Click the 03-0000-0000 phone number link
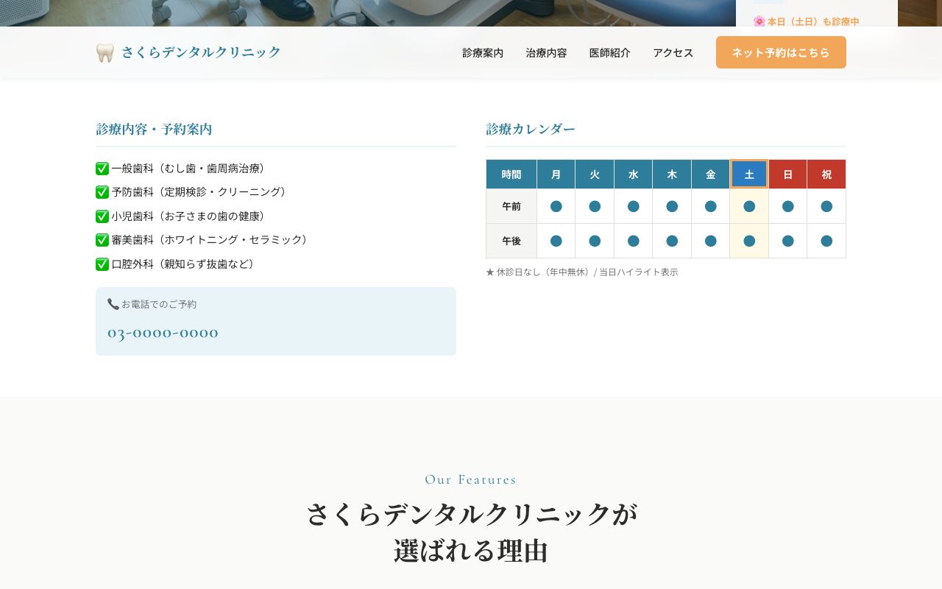 pos(163,333)
